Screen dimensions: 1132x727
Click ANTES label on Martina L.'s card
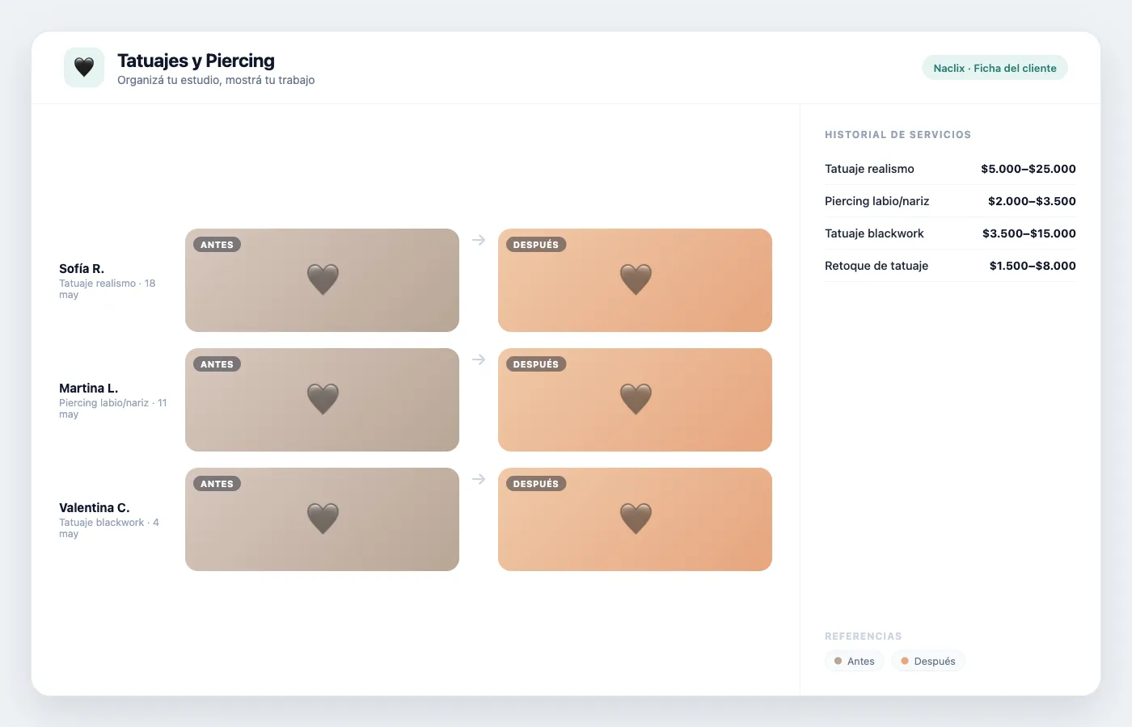[x=217, y=364]
